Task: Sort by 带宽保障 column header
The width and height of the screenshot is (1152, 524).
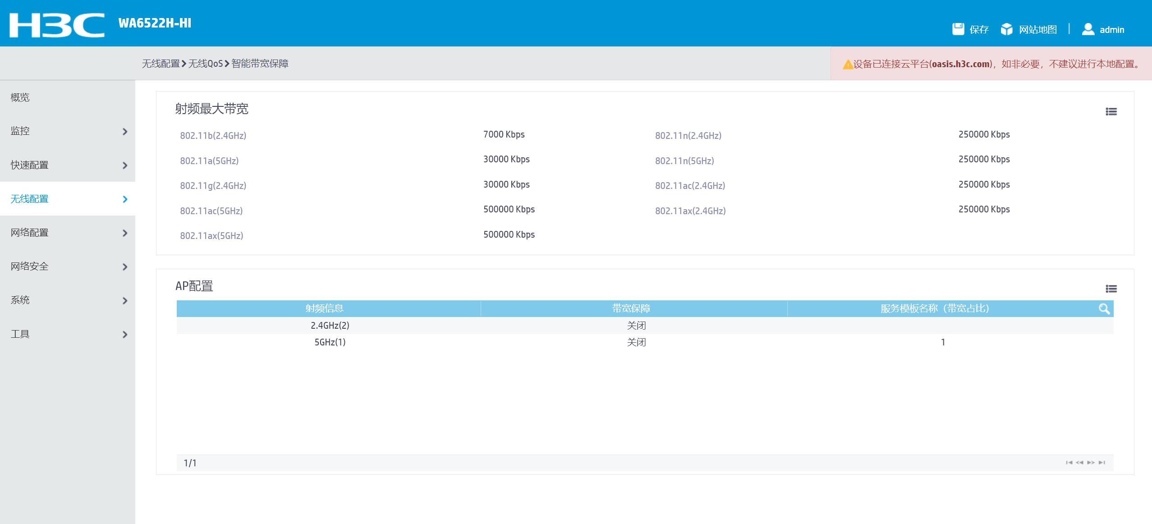Action: click(x=631, y=308)
